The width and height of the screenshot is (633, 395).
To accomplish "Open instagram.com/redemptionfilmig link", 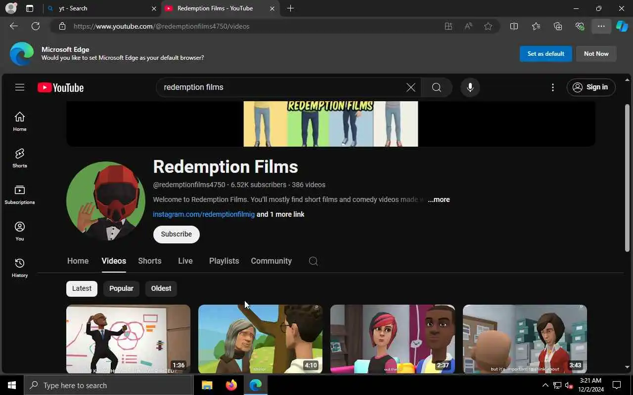I will coord(204,214).
